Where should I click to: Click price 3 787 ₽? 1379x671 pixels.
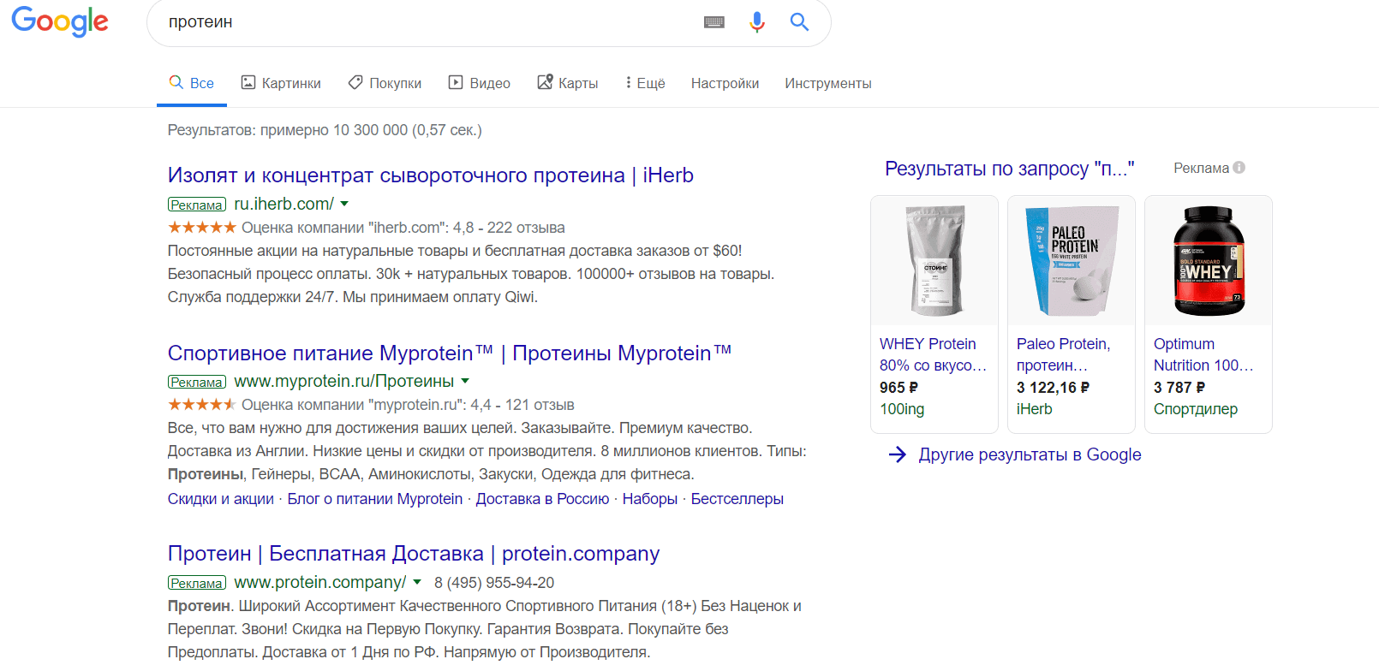point(1179,388)
